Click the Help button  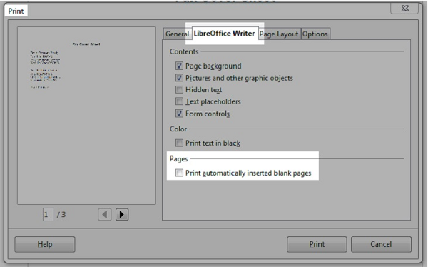45,244
